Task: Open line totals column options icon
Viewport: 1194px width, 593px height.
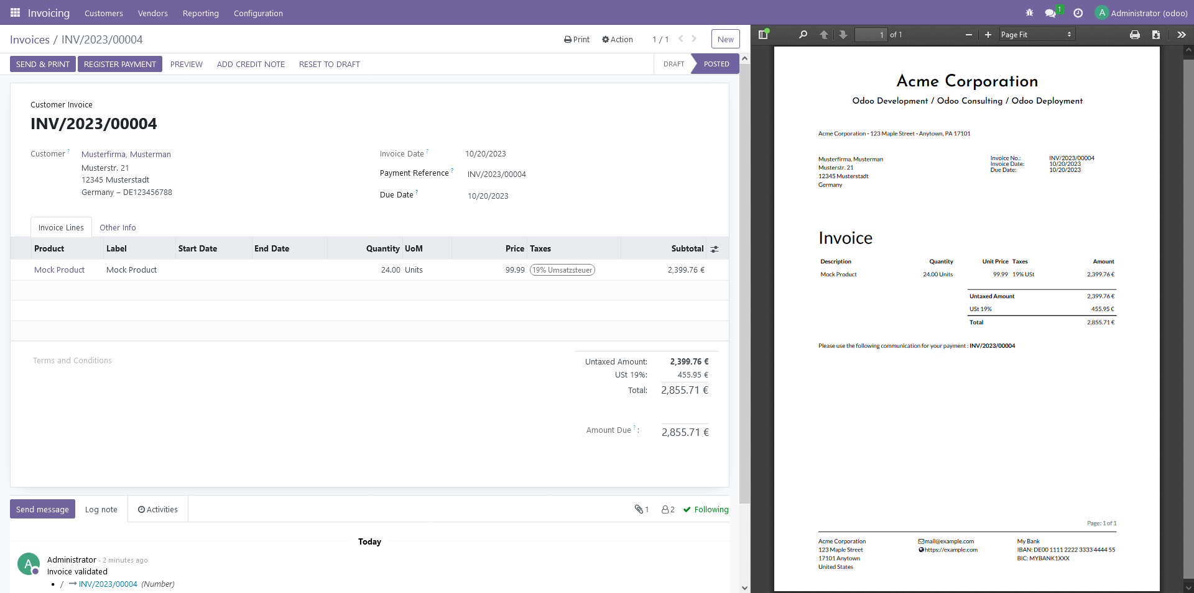Action: [x=715, y=248]
